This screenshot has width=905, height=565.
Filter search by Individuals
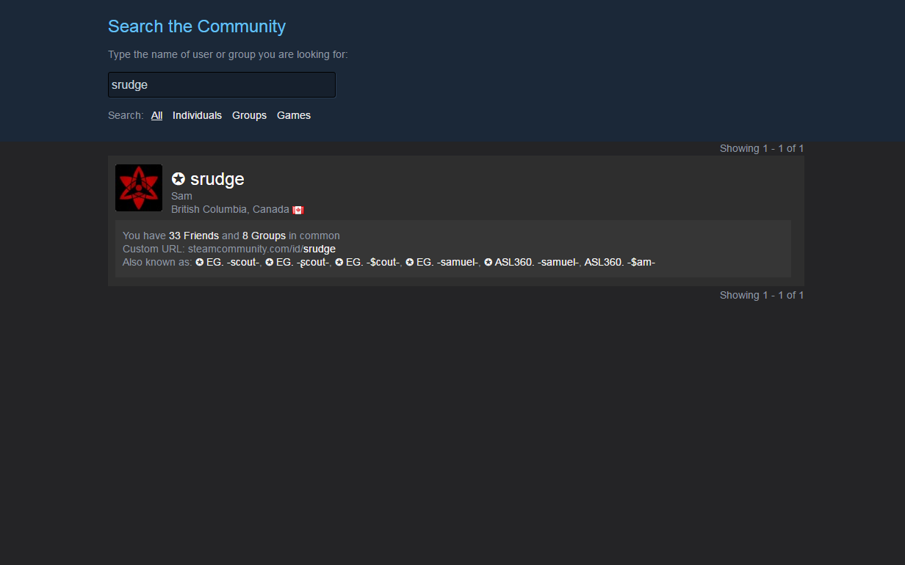tap(197, 115)
